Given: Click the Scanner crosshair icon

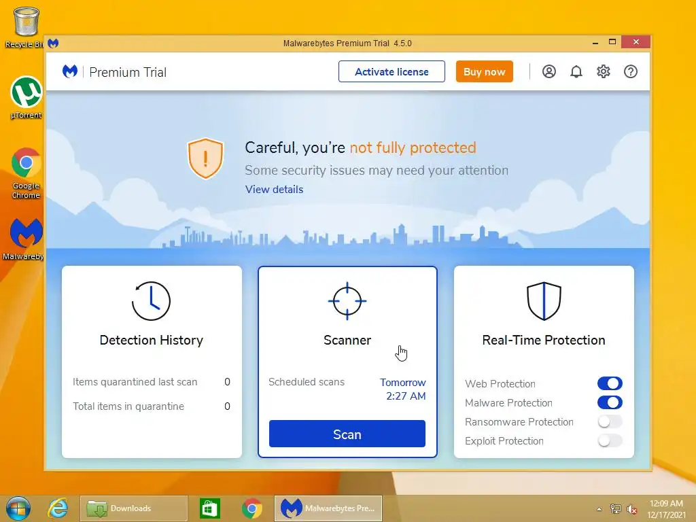Looking at the screenshot, I should 347,301.
